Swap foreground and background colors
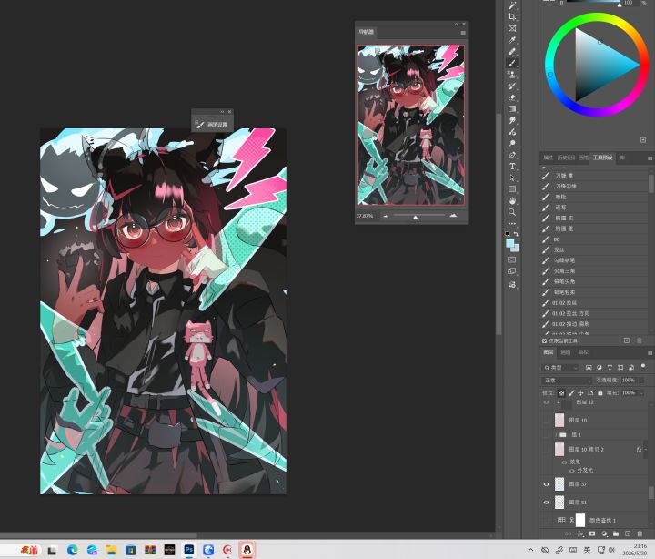The width and height of the screenshot is (655, 559). point(517,234)
